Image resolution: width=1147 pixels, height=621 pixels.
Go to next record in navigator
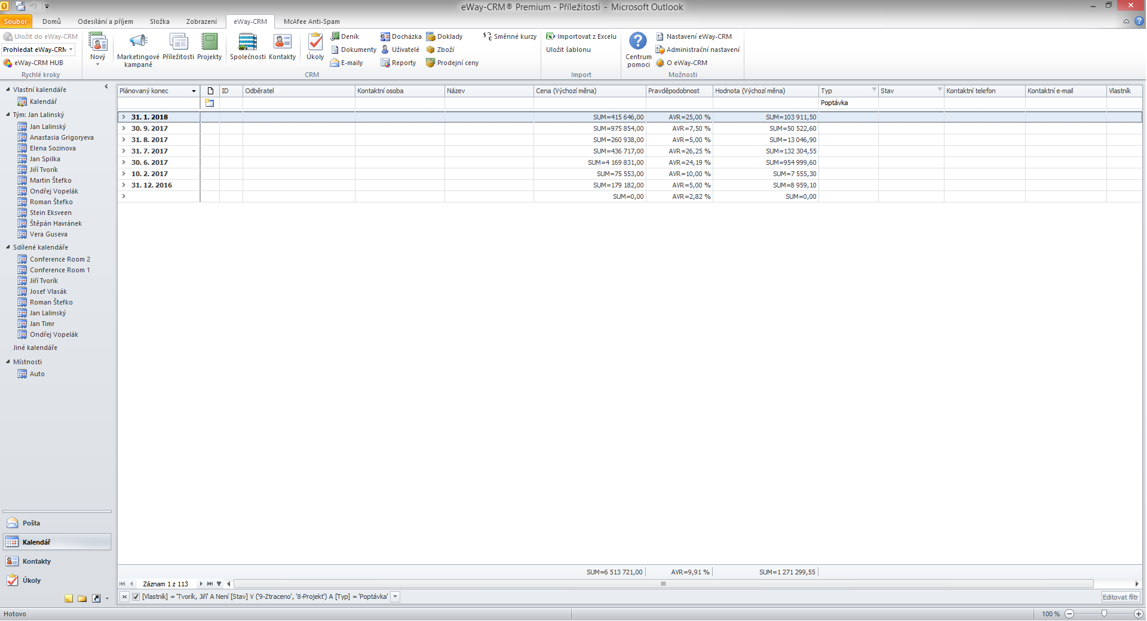click(201, 584)
